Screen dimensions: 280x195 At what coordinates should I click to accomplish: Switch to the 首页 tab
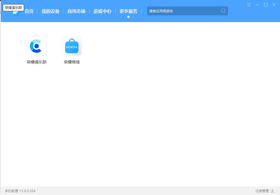pos(29,11)
